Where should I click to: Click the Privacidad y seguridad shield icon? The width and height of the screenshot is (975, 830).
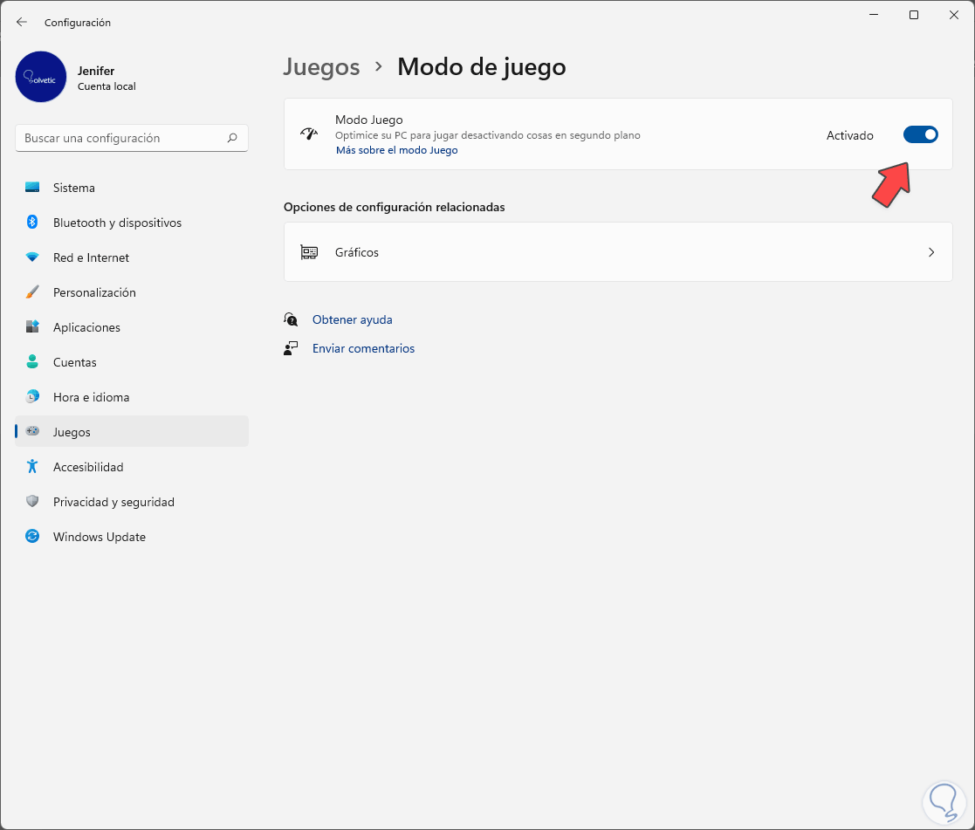pyautogui.click(x=32, y=502)
